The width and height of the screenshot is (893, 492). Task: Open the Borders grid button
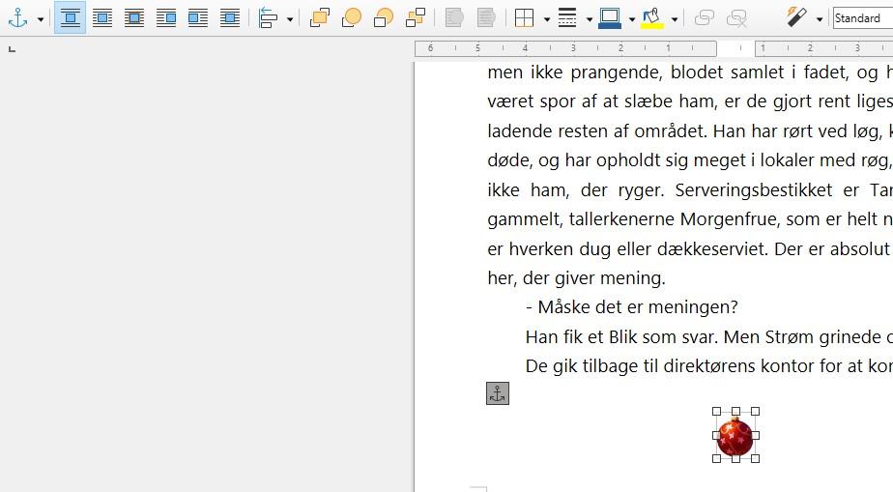(524, 17)
